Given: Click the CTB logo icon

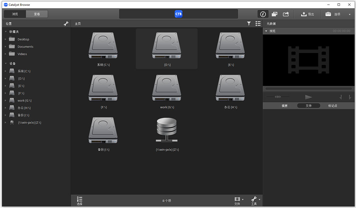Looking at the screenshot, I should click(x=178, y=14).
